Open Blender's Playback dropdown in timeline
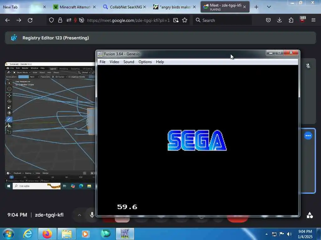 tap(18, 173)
